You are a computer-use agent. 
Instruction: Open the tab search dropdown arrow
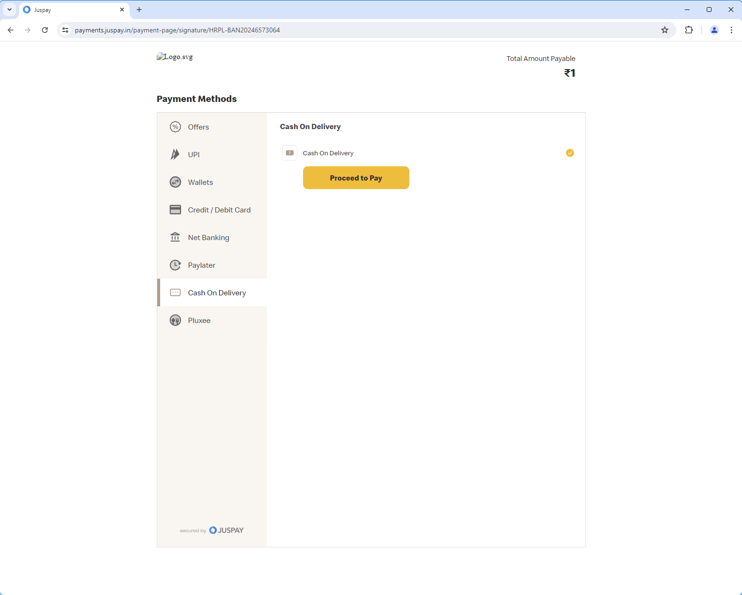click(x=10, y=10)
